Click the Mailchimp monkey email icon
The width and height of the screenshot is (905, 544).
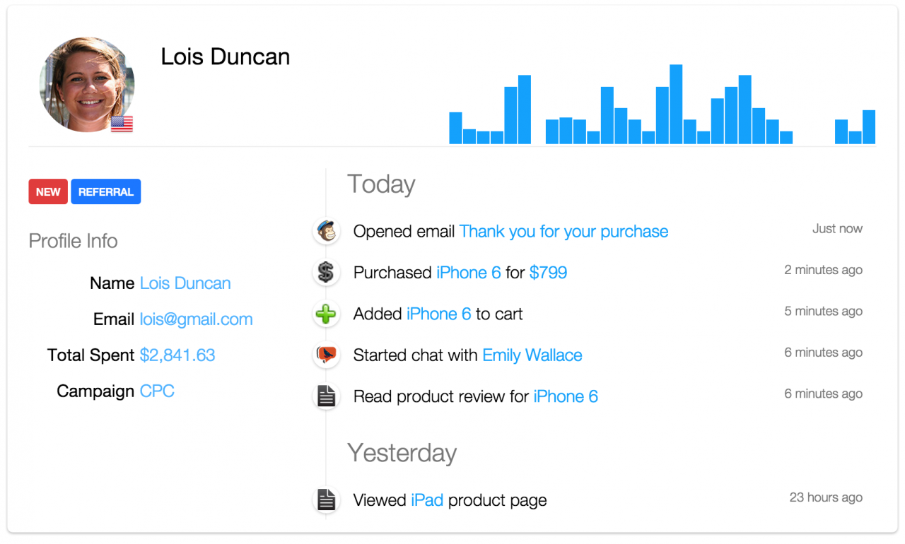coord(326,231)
